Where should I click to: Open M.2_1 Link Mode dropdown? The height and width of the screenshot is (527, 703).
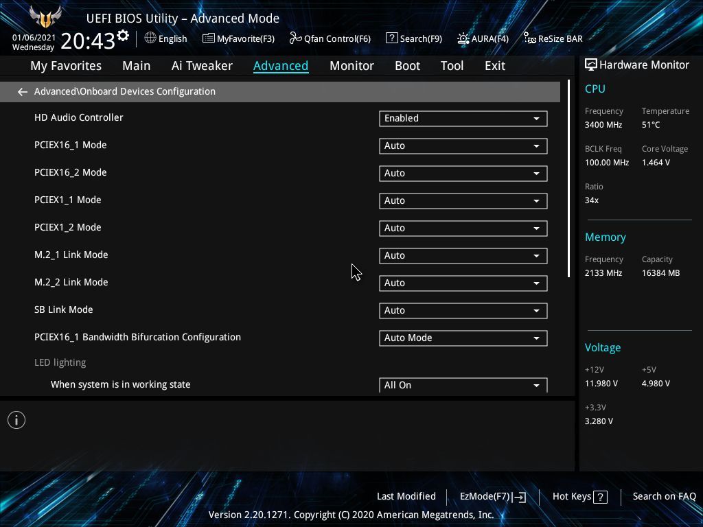pos(463,255)
